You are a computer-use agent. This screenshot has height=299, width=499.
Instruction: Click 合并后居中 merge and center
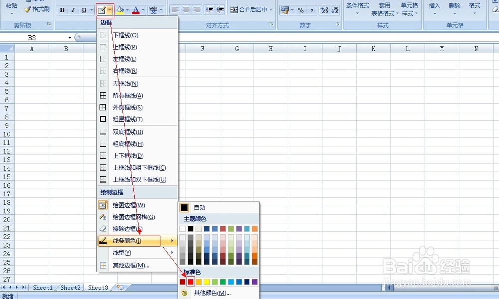point(249,10)
